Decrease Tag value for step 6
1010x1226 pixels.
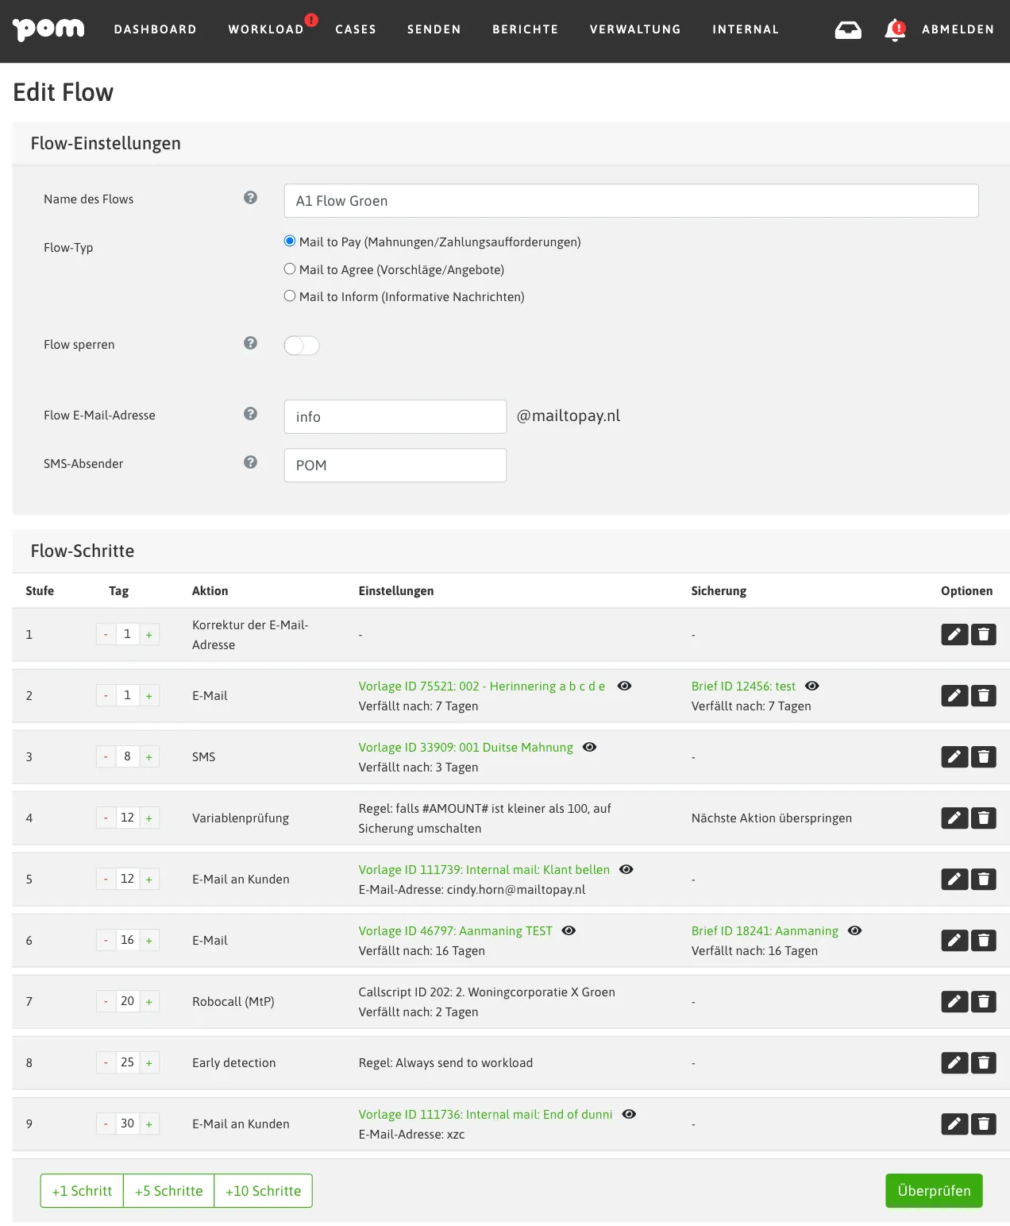pyautogui.click(x=106, y=940)
